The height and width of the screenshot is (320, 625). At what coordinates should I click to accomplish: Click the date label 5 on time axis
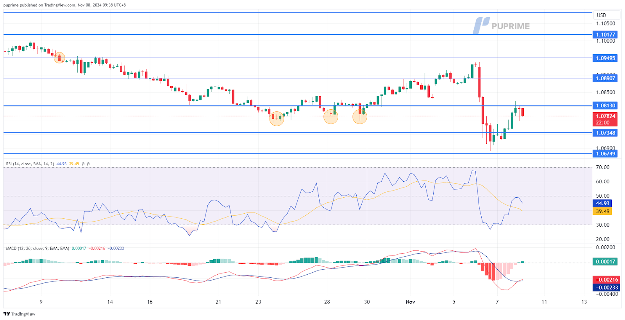(x=454, y=302)
